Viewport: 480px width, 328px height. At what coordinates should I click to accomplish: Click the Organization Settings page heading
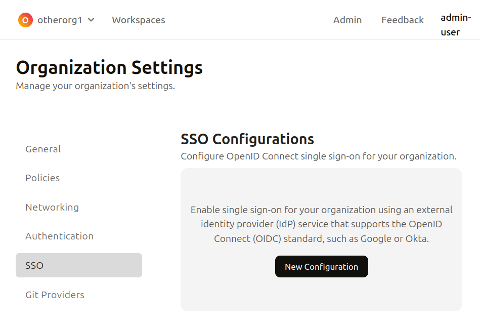click(109, 67)
